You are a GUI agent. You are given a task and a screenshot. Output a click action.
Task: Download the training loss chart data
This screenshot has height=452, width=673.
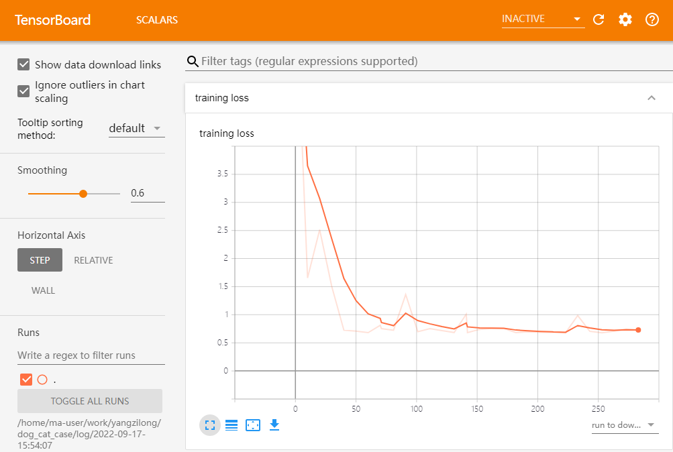click(274, 425)
